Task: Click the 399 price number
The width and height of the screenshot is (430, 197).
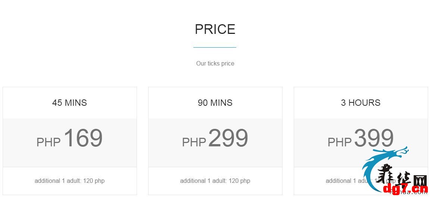Action: 374,138
